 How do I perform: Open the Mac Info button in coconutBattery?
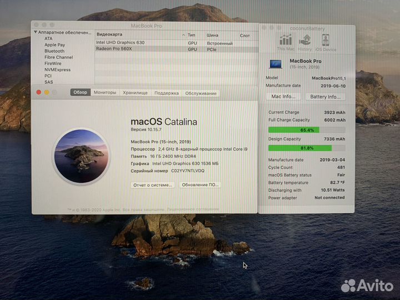[283, 97]
